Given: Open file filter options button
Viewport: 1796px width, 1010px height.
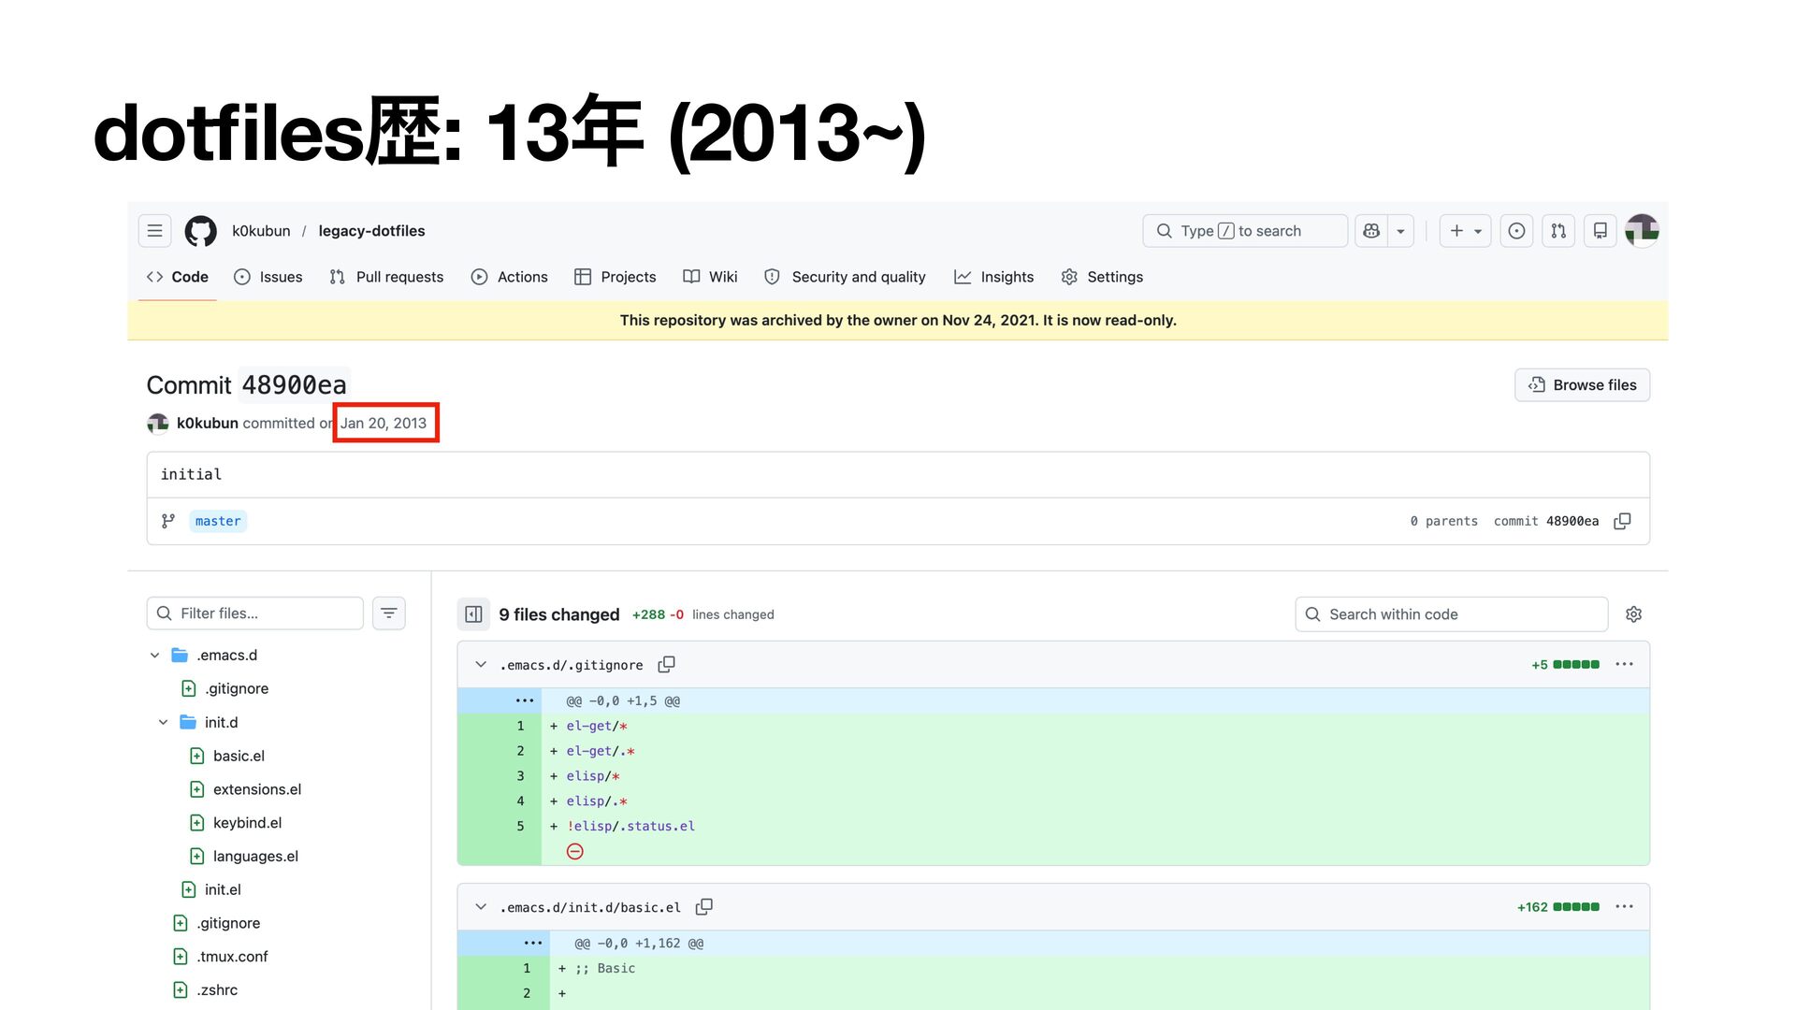Looking at the screenshot, I should pyautogui.click(x=389, y=613).
